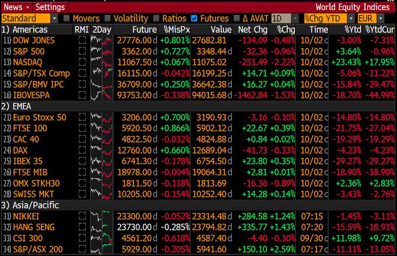Open the Euro Stoxx 50 index

point(40,117)
